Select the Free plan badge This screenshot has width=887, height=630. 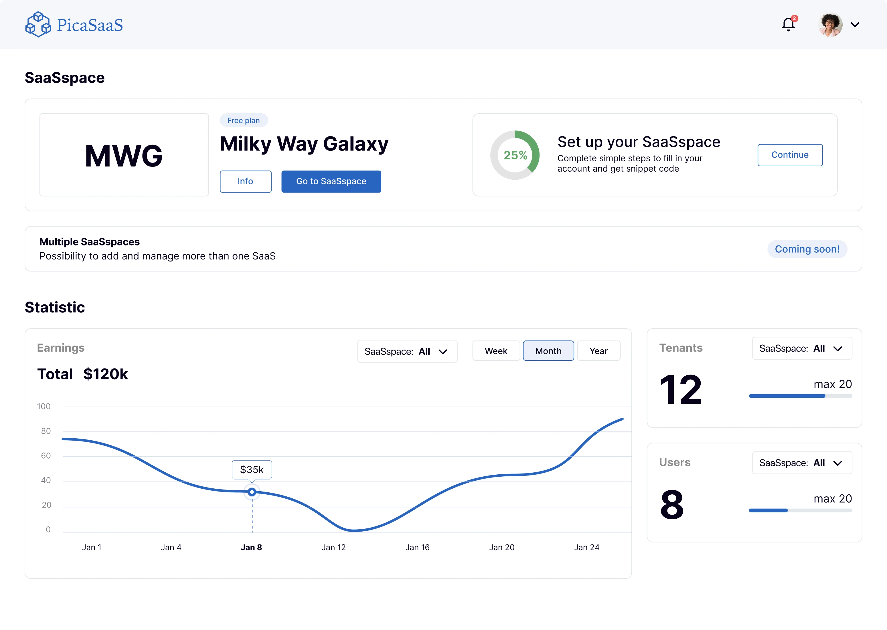click(x=244, y=120)
